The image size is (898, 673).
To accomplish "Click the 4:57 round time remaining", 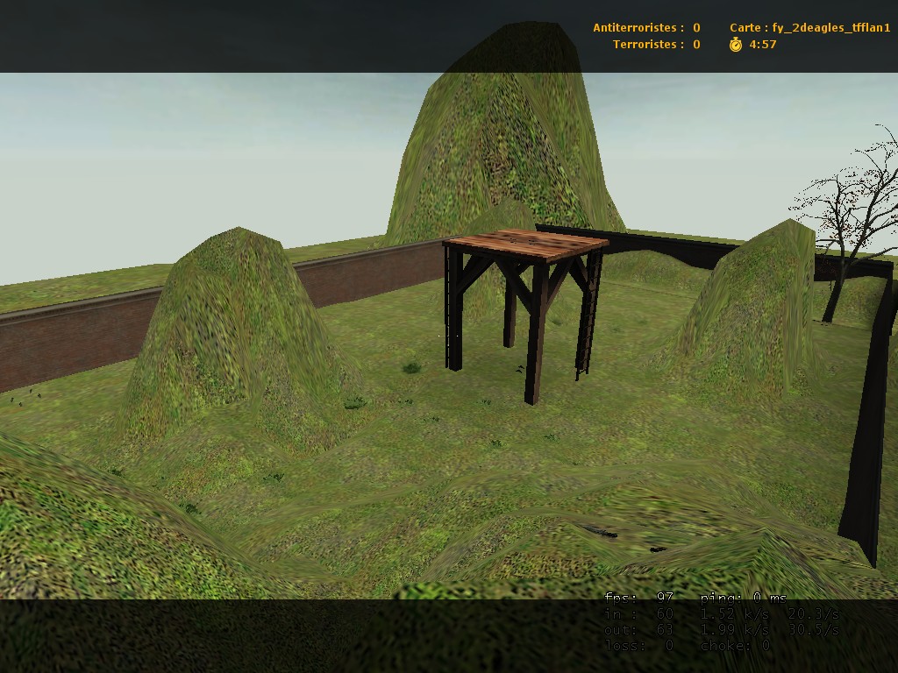I will pyautogui.click(x=763, y=44).
